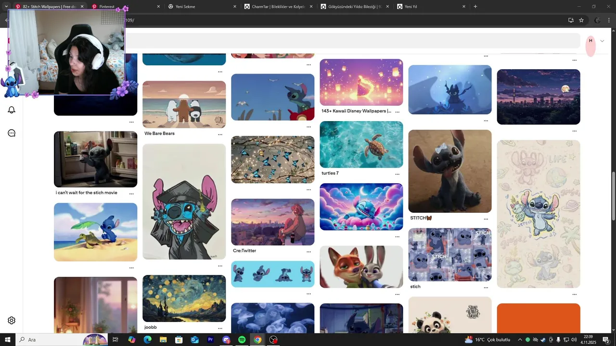616x346 pixels.
Task: Close the Yeni Yıl tab
Action: click(464, 7)
